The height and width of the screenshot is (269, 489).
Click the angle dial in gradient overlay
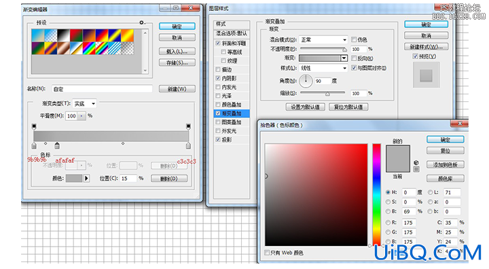(x=306, y=81)
